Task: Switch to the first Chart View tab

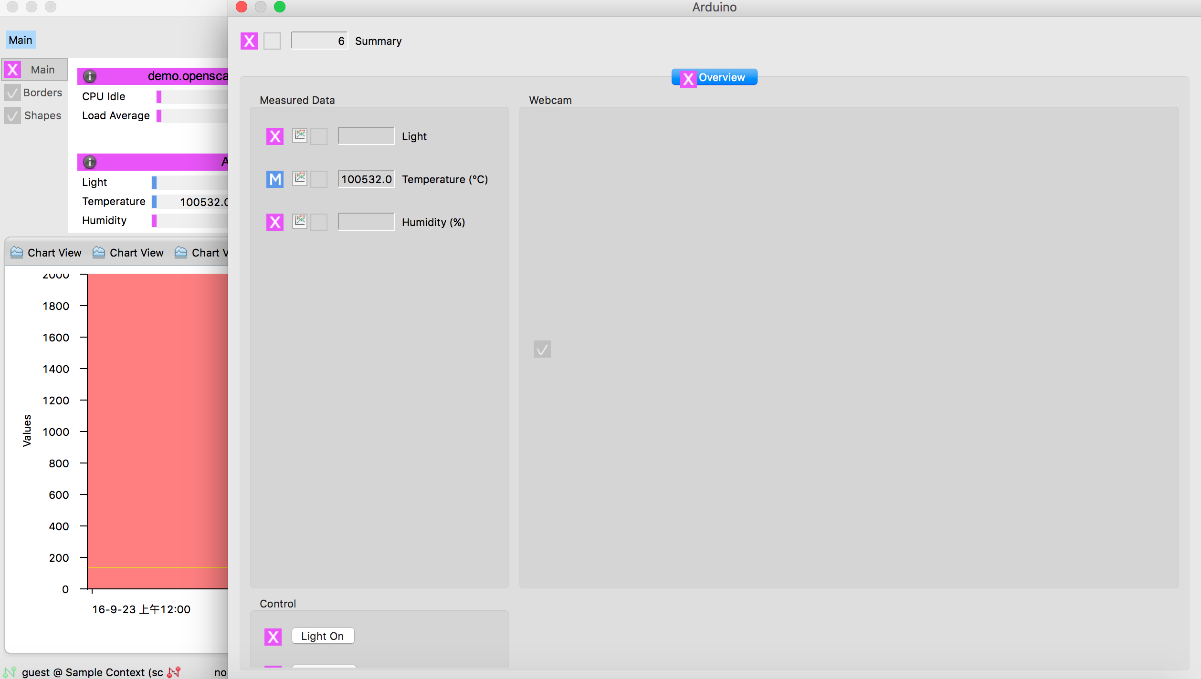Action: click(46, 253)
